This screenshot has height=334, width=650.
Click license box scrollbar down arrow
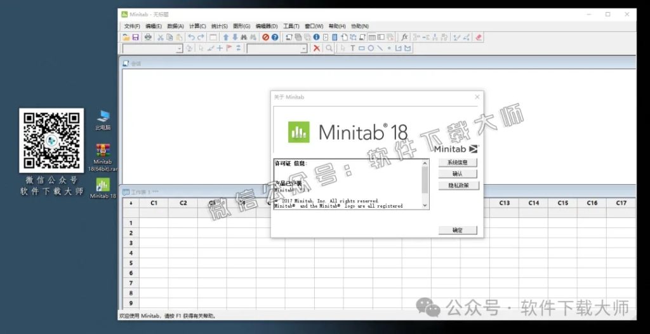point(425,205)
